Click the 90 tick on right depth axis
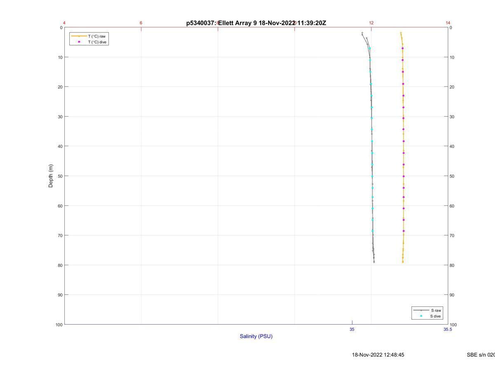Image resolution: width=495 pixels, height=365 pixels. (x=452, y=295)
